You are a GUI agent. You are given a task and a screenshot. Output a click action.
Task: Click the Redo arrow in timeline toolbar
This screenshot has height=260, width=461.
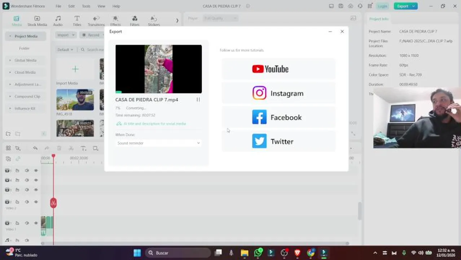pos(47,148)
